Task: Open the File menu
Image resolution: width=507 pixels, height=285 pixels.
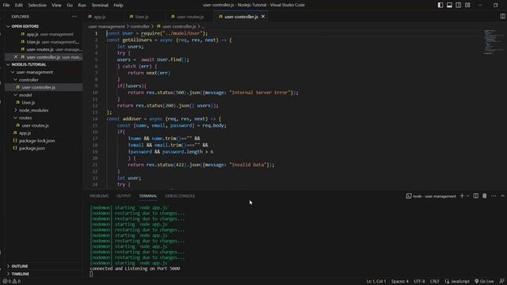Action: (6, 6)
